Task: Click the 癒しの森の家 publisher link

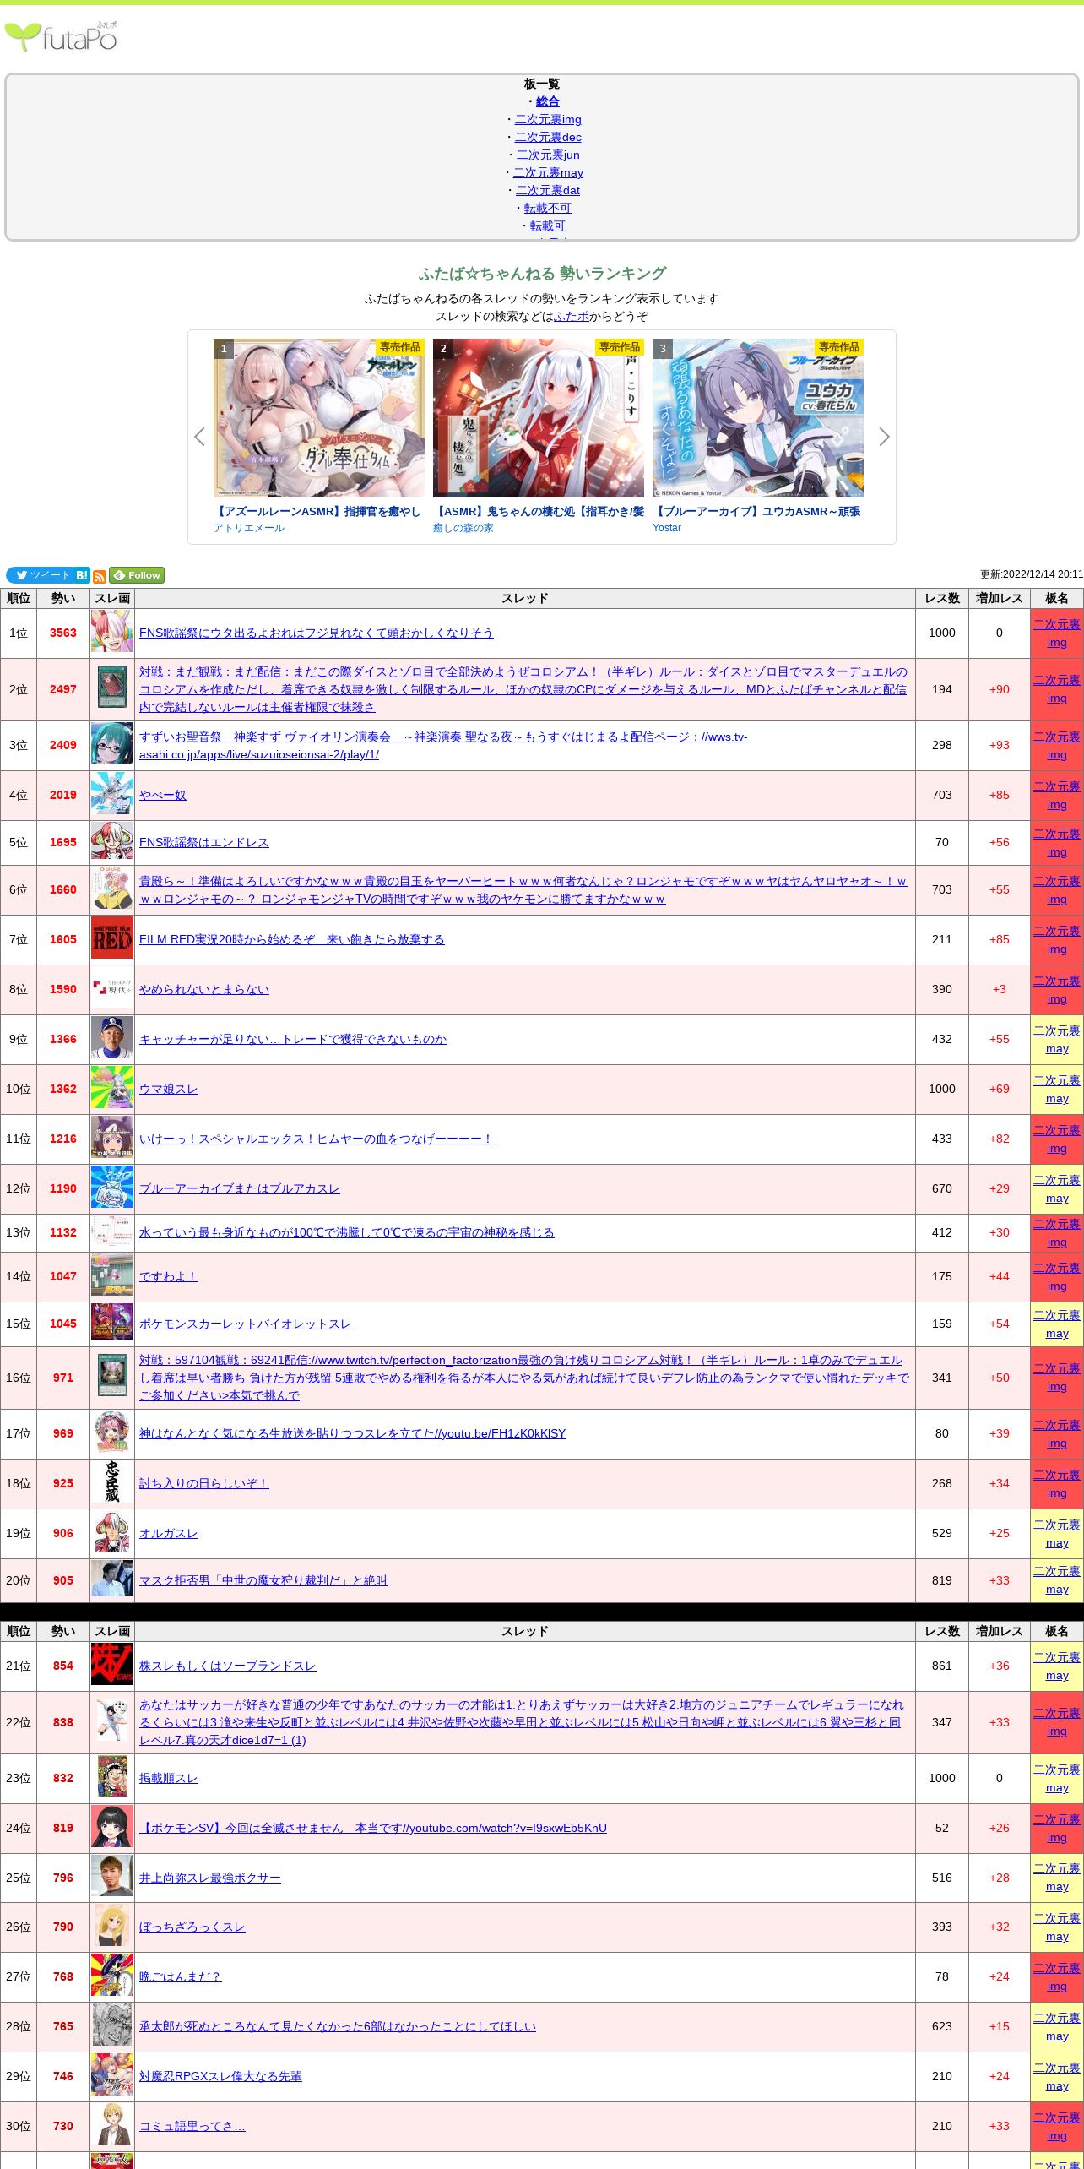Action: click(x=463, y=528)
